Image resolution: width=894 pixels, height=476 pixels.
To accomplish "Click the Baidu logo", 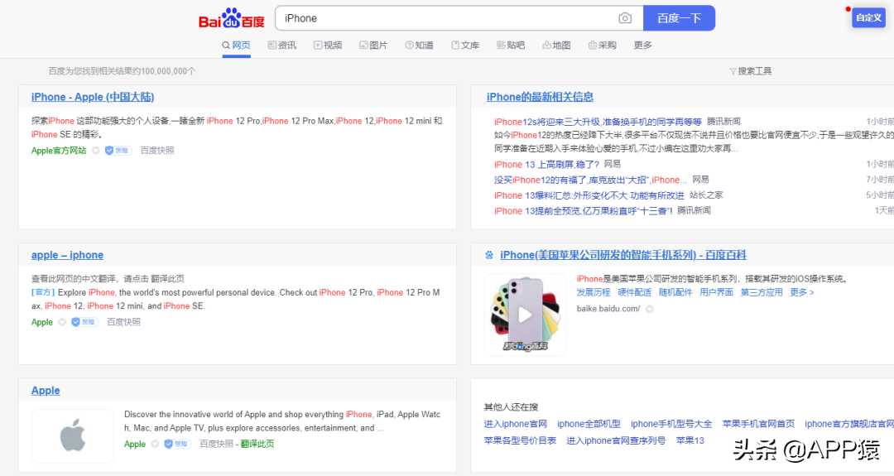I will pos(232,19).
